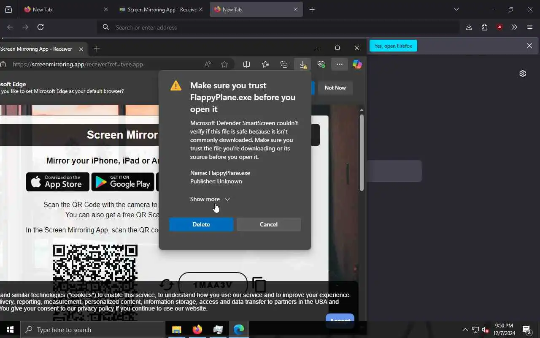
Task: Reload page in Firefox toolbar
Action: 40,27
